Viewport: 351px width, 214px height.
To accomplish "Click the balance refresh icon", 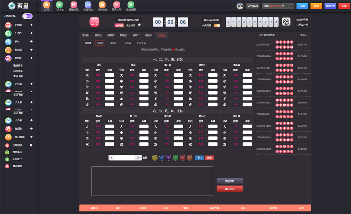I will 292,6.
